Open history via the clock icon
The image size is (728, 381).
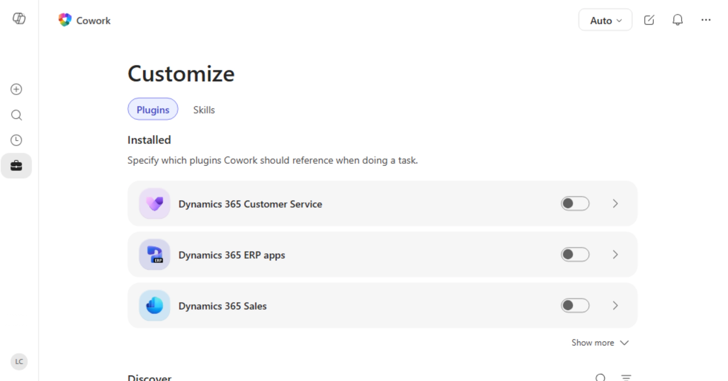pyautogui.click(x=16, y=140)
